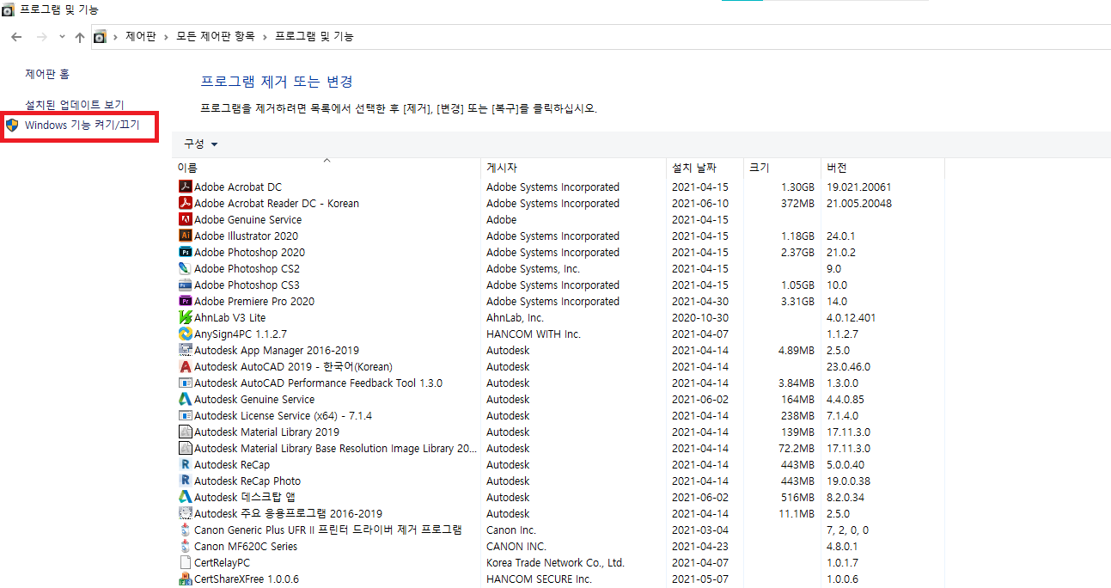Open the recent locations dropdown arrow
The image size is (1111, 588).
pos(62,37)
